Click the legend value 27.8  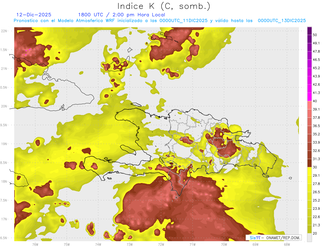316,184
